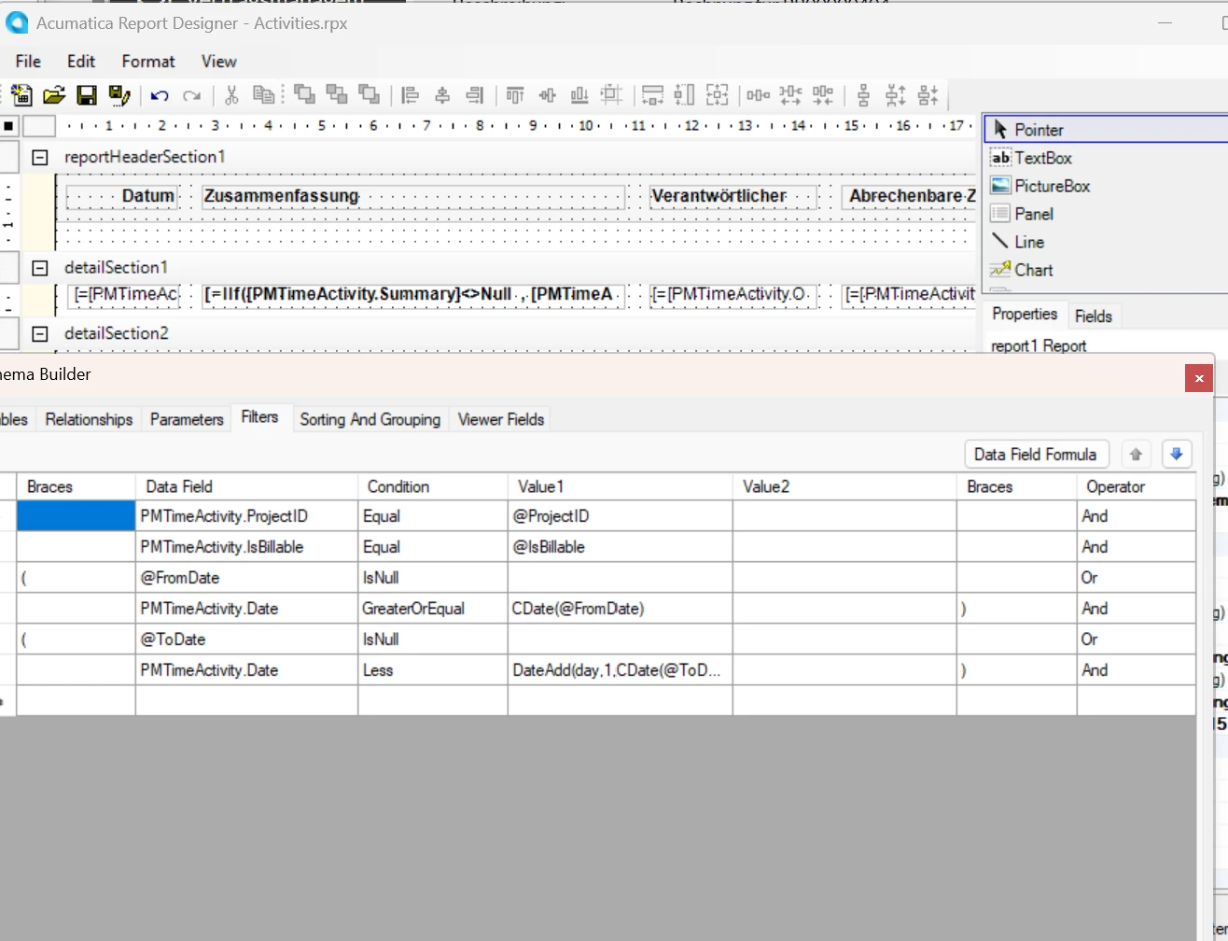Image resolution: width=1228 pixels, height=941 pixels.
Task: Click the Data Field Formula button
Action: [x=1036, y=455]
